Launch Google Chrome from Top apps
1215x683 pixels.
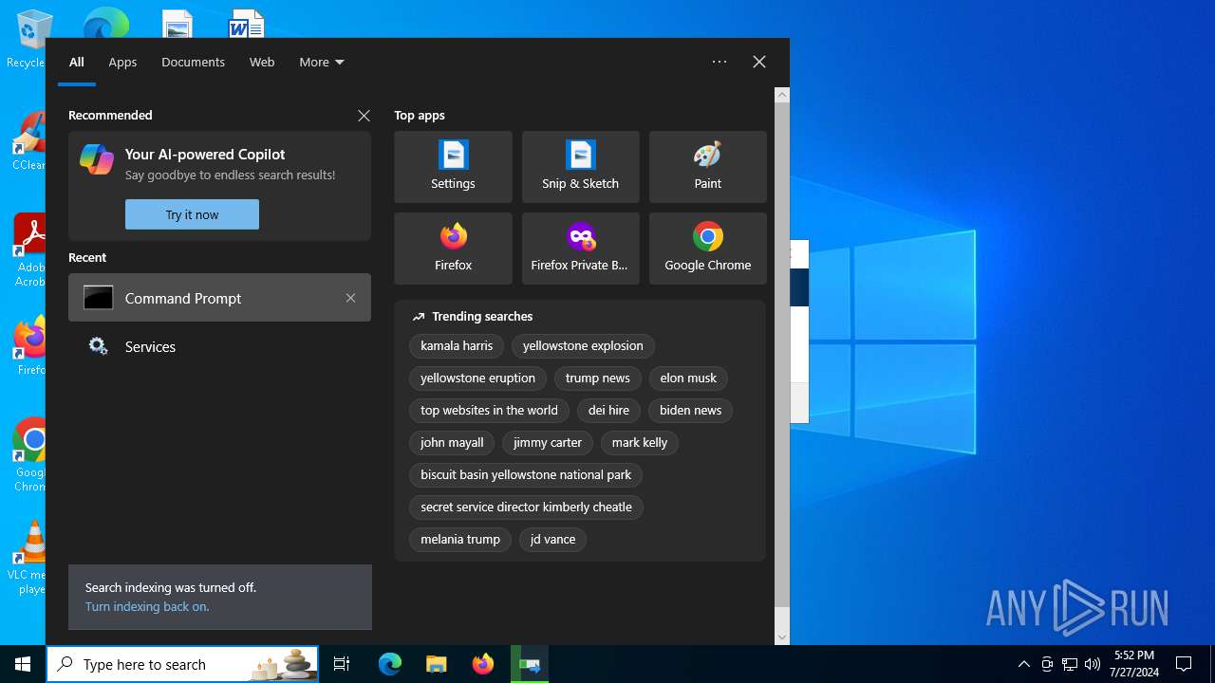point(707,249)
